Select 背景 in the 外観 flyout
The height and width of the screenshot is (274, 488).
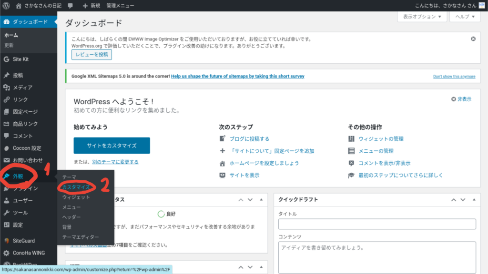click(67, 227)
